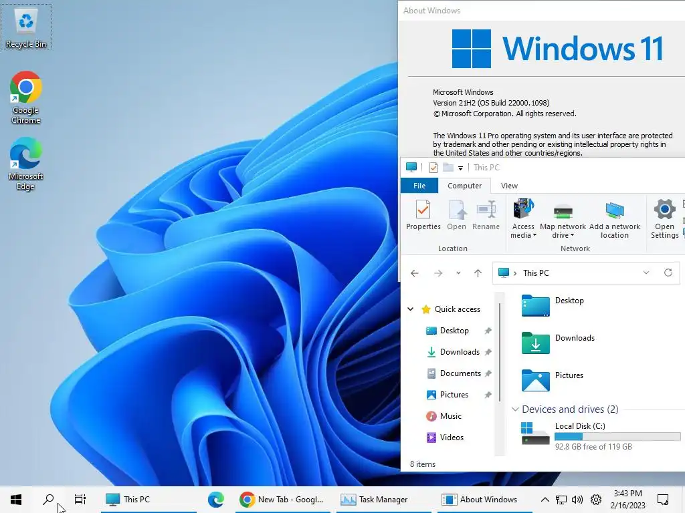Switch to the View ribbon tab

pos(509,186)
